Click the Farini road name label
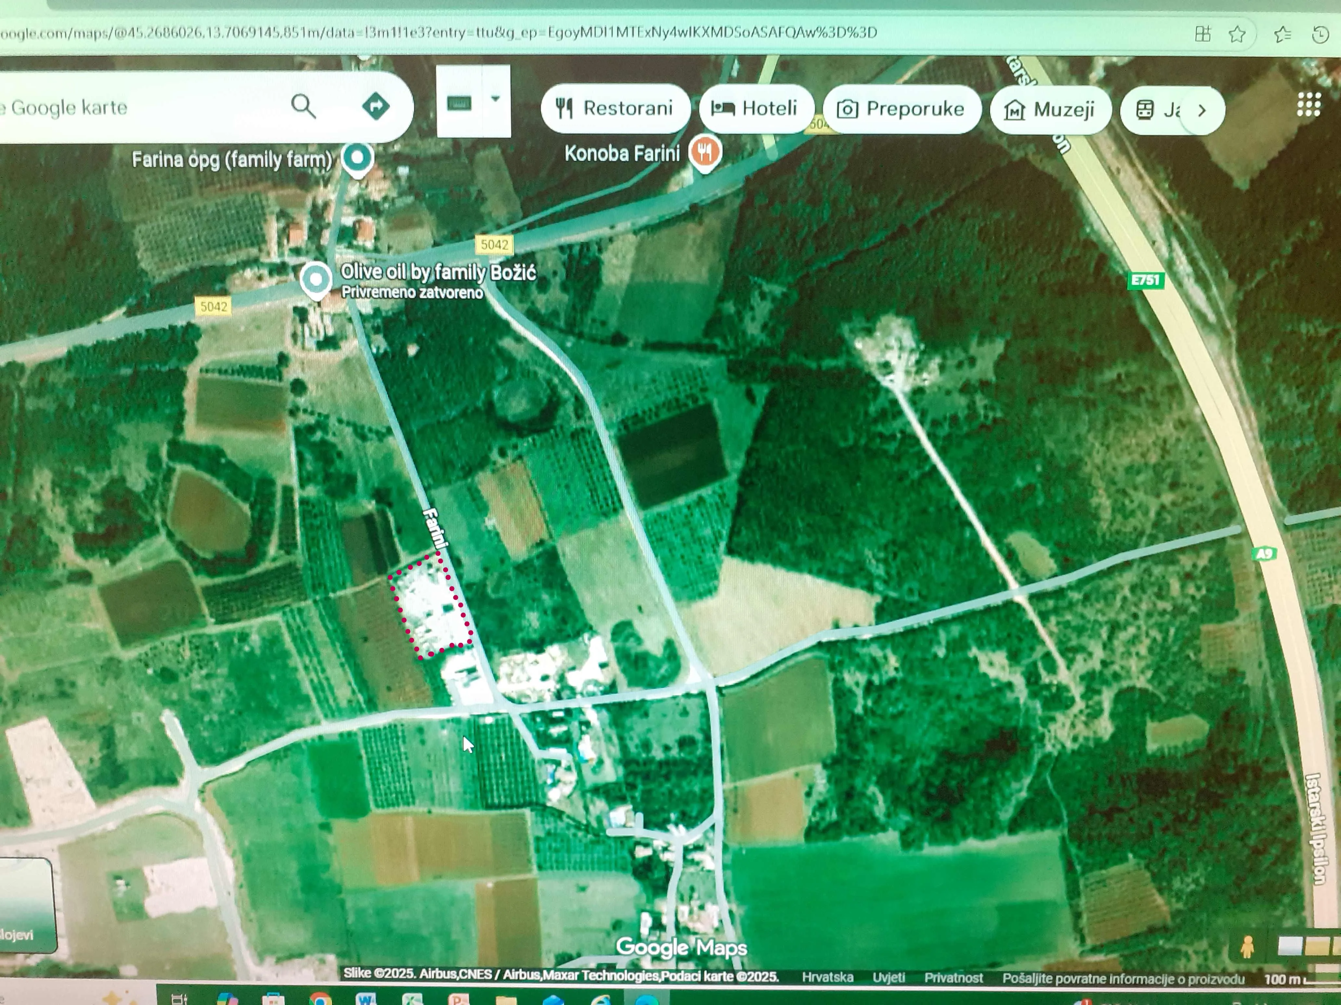The width and height of the screenshot is (1341, 1005). pos(435,528)
